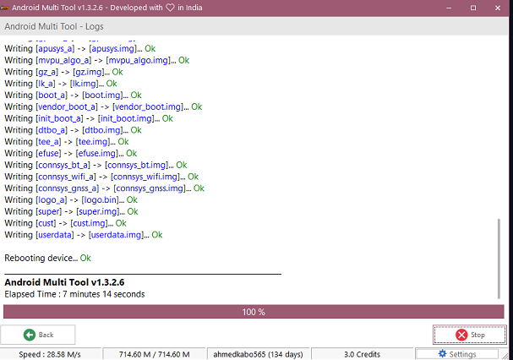The height and width of the screenshot is (360, 513).
Task: Open Settings from the status bar
Action: [462, 354]
